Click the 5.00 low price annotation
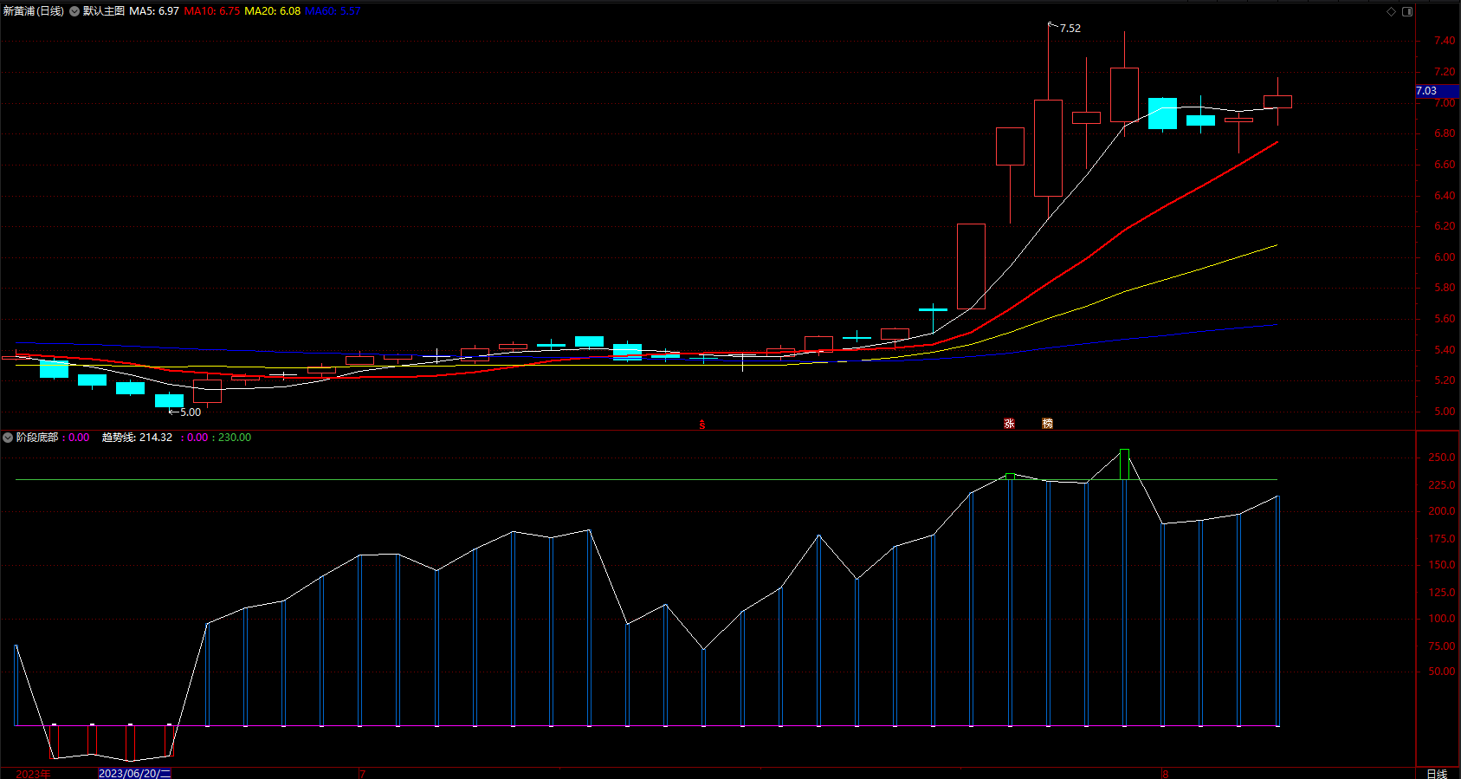The height and width of the screenshot is (779, 1461). point(191,412)
